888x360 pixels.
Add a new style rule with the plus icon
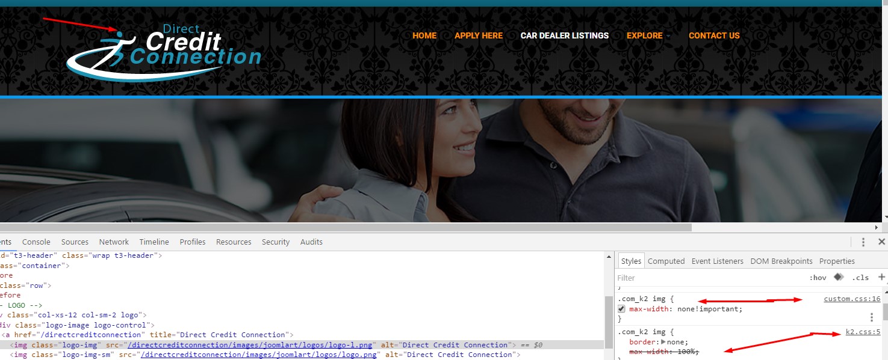(881, 277)
